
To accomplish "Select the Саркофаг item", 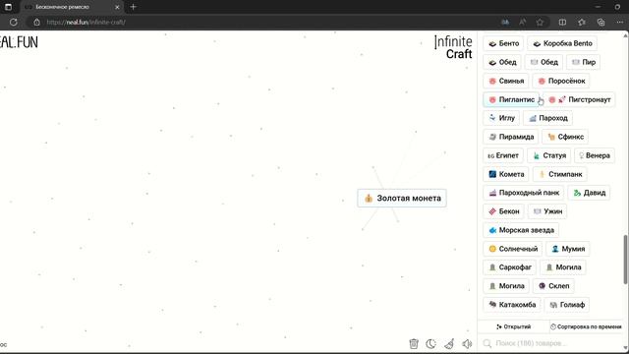I will coord(509,267).
